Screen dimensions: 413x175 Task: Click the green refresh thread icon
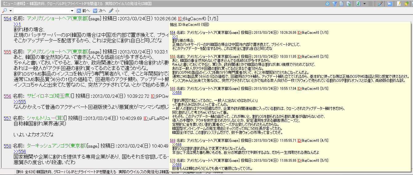[358, 4]
